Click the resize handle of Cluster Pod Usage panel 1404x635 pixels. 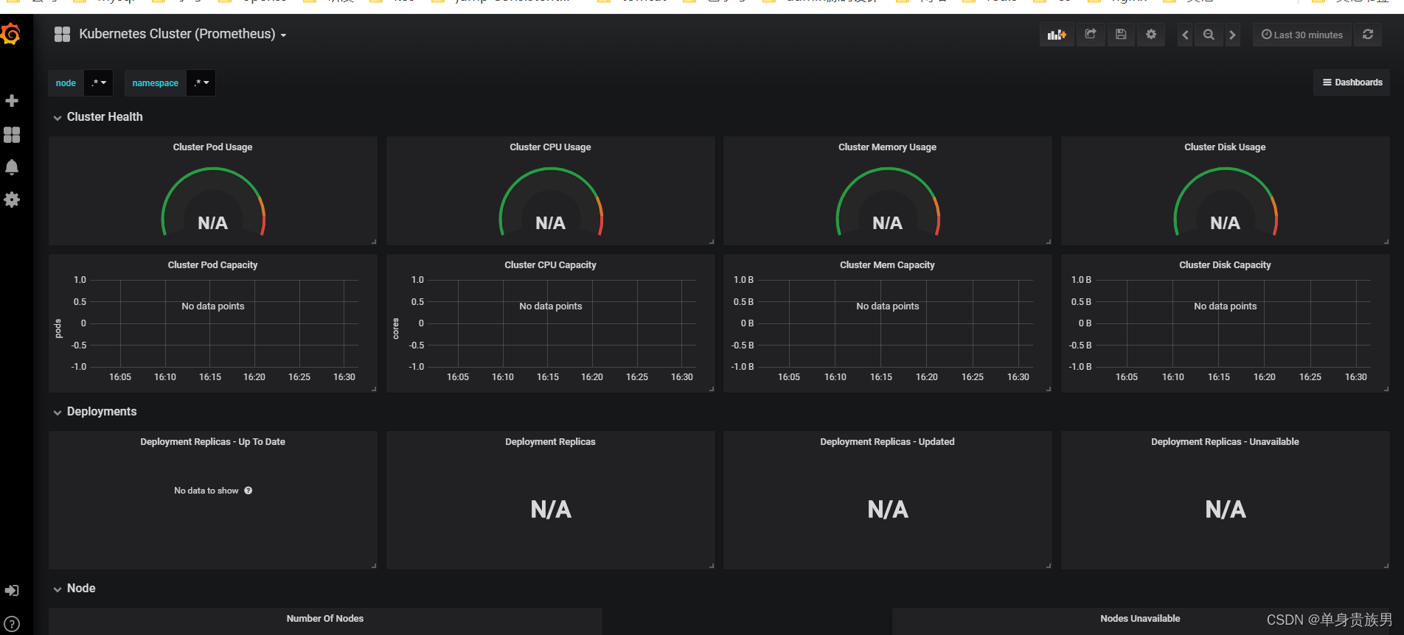(374, 242)
